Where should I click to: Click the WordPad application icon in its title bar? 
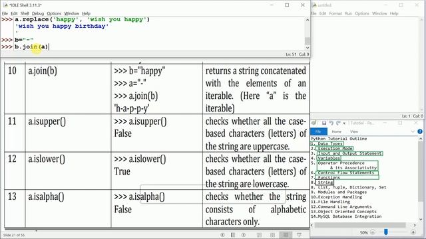tap(314, 123)
